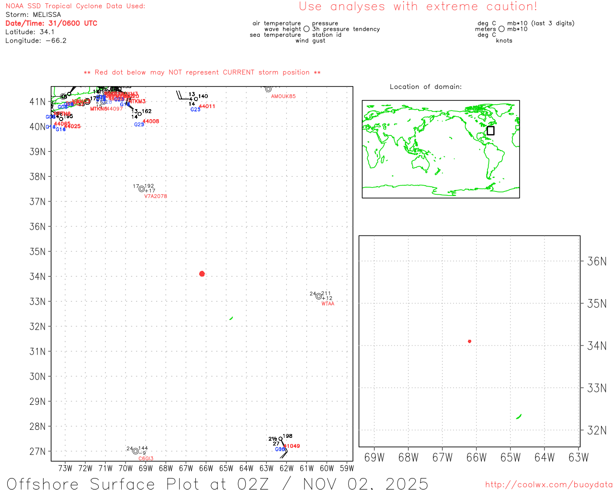Click buoy 44008 station label
The height and width of the screenshot is (490, 613).
click(x=151, y=122)
